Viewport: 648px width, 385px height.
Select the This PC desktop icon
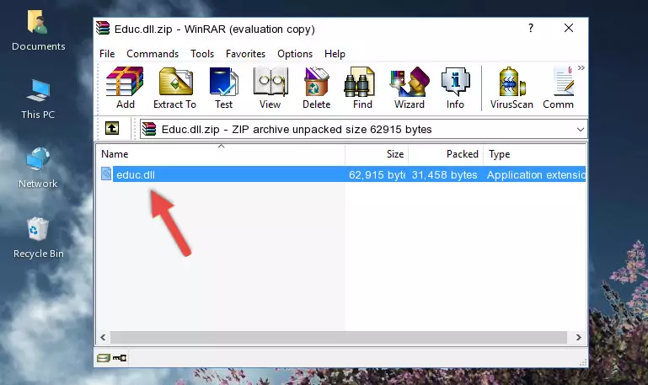click(38, 99)
